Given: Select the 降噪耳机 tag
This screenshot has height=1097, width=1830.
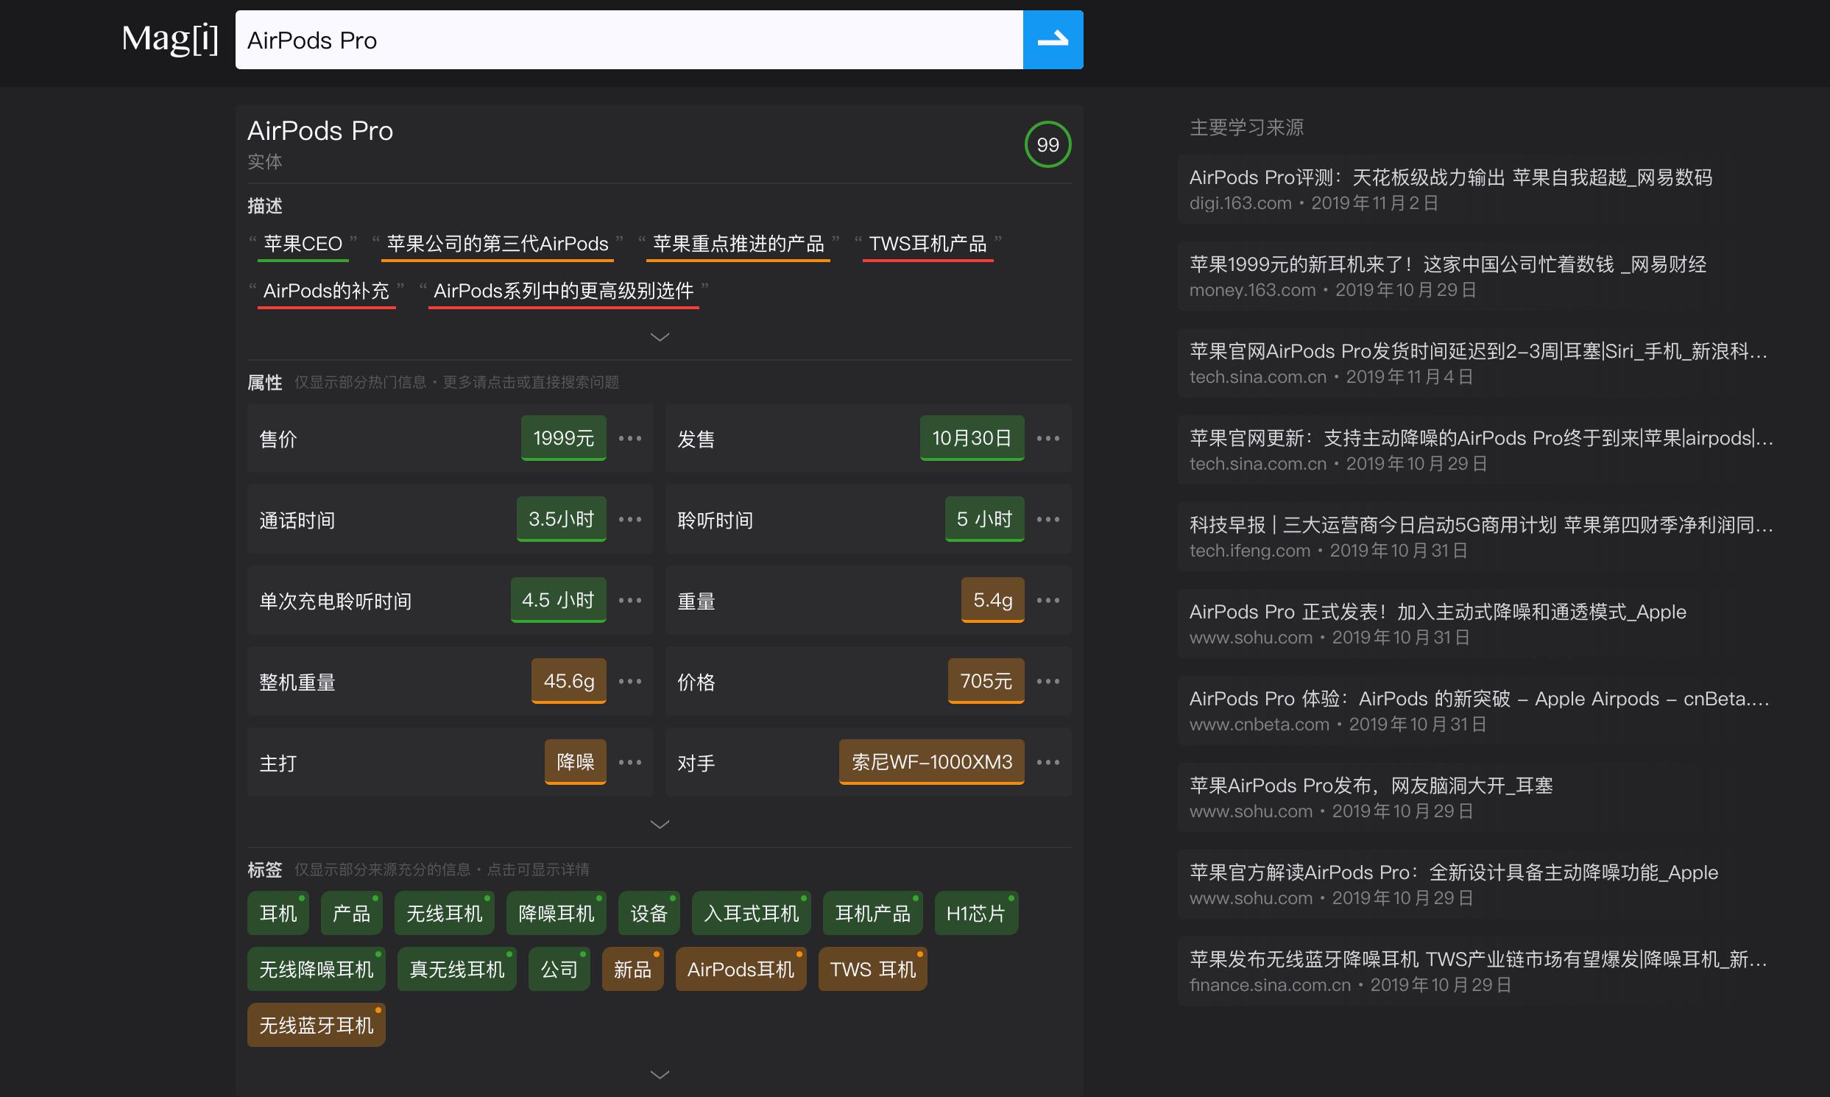Looking at the screenshot, I should tap(555, 913).
